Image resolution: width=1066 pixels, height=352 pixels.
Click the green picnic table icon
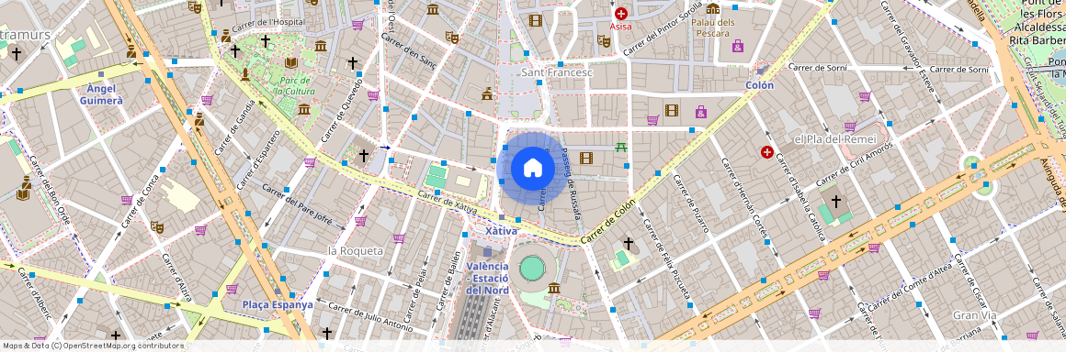(620, 147)
